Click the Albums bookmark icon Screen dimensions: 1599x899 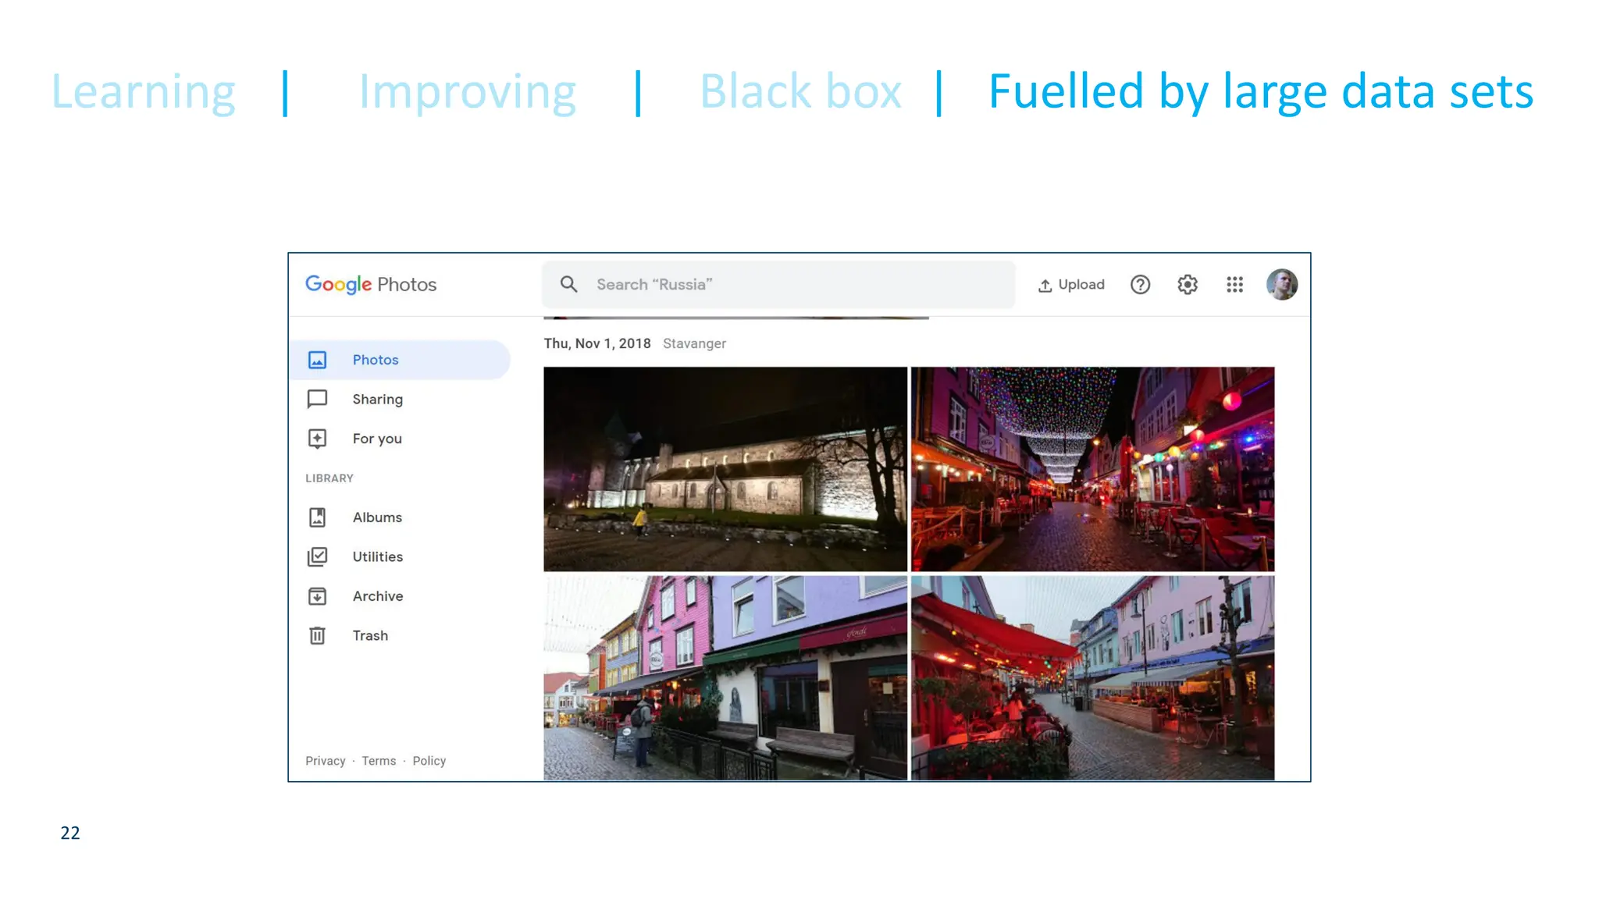[317, 517]
